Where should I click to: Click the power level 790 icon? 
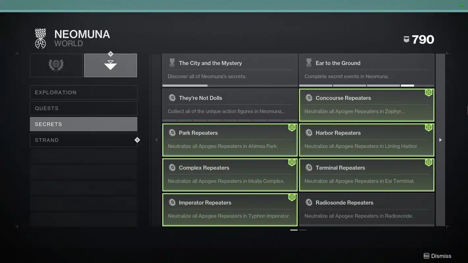pyautogui.click(x=407, y=39)
